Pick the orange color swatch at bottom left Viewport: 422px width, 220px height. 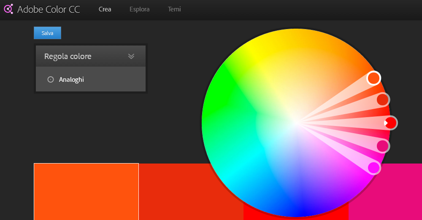point(86,191)
